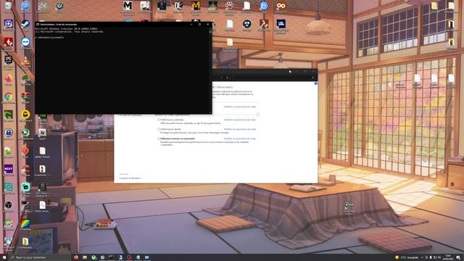Image resolution: width=464 pixels, height=261 pixels.
Task: Open the Xbox app on the taskbar
Action: (94, 257)
